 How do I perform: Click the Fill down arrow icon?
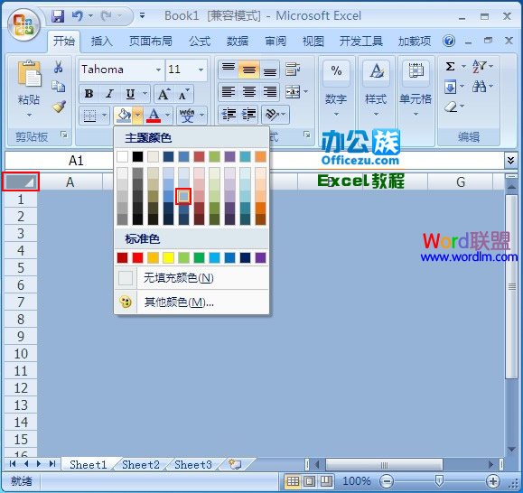click(451, 87)
